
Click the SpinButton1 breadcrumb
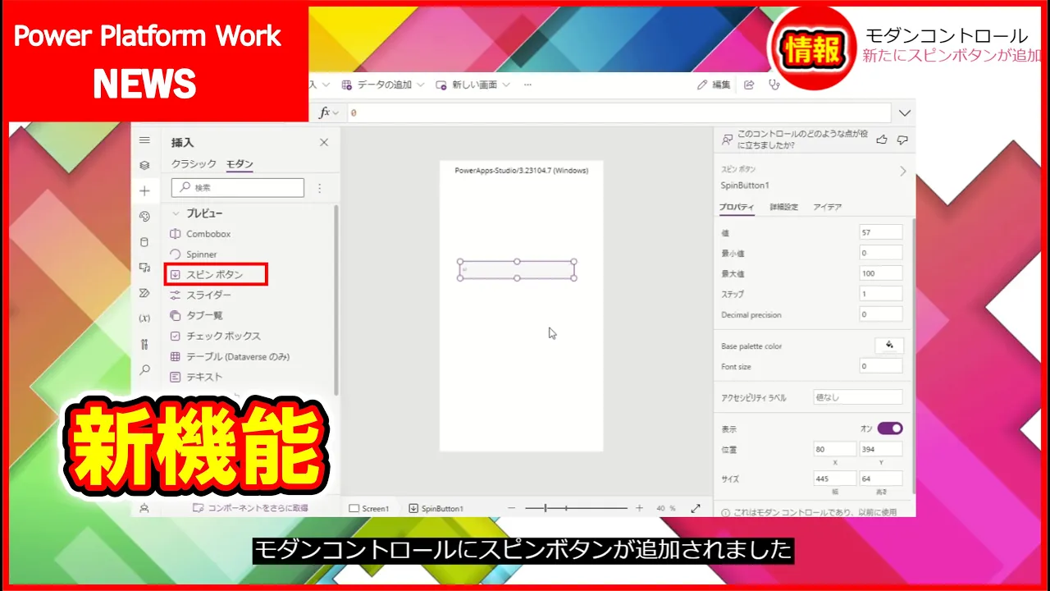click(x=436, y=508)
